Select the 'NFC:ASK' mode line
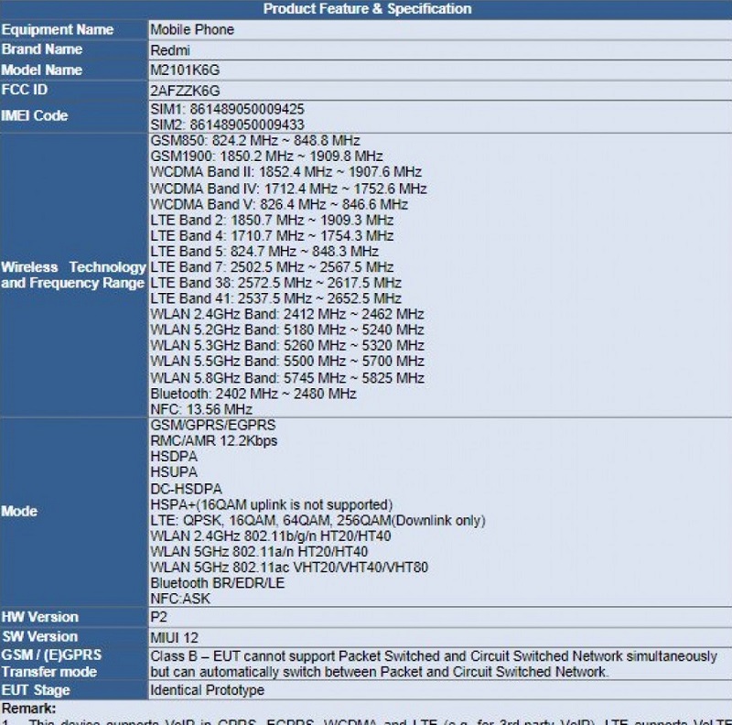Screen dimensions: 732x725 pyautogui.click(x=179, y=599)
